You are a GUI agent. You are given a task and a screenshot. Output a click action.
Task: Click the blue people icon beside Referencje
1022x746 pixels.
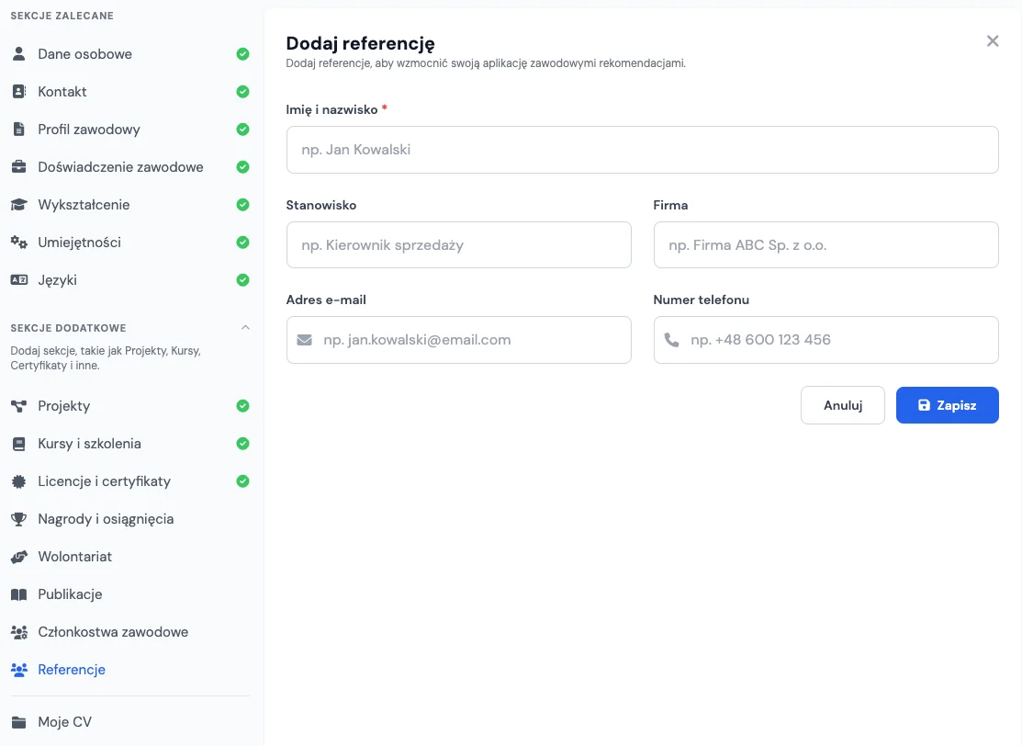19,670
